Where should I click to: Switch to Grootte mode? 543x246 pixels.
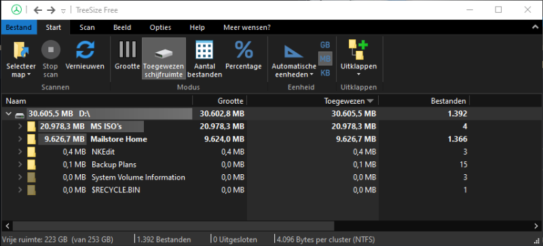point(127,55)
